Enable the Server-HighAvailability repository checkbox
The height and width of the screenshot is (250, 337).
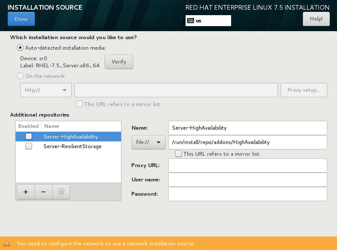click(29, 136)
